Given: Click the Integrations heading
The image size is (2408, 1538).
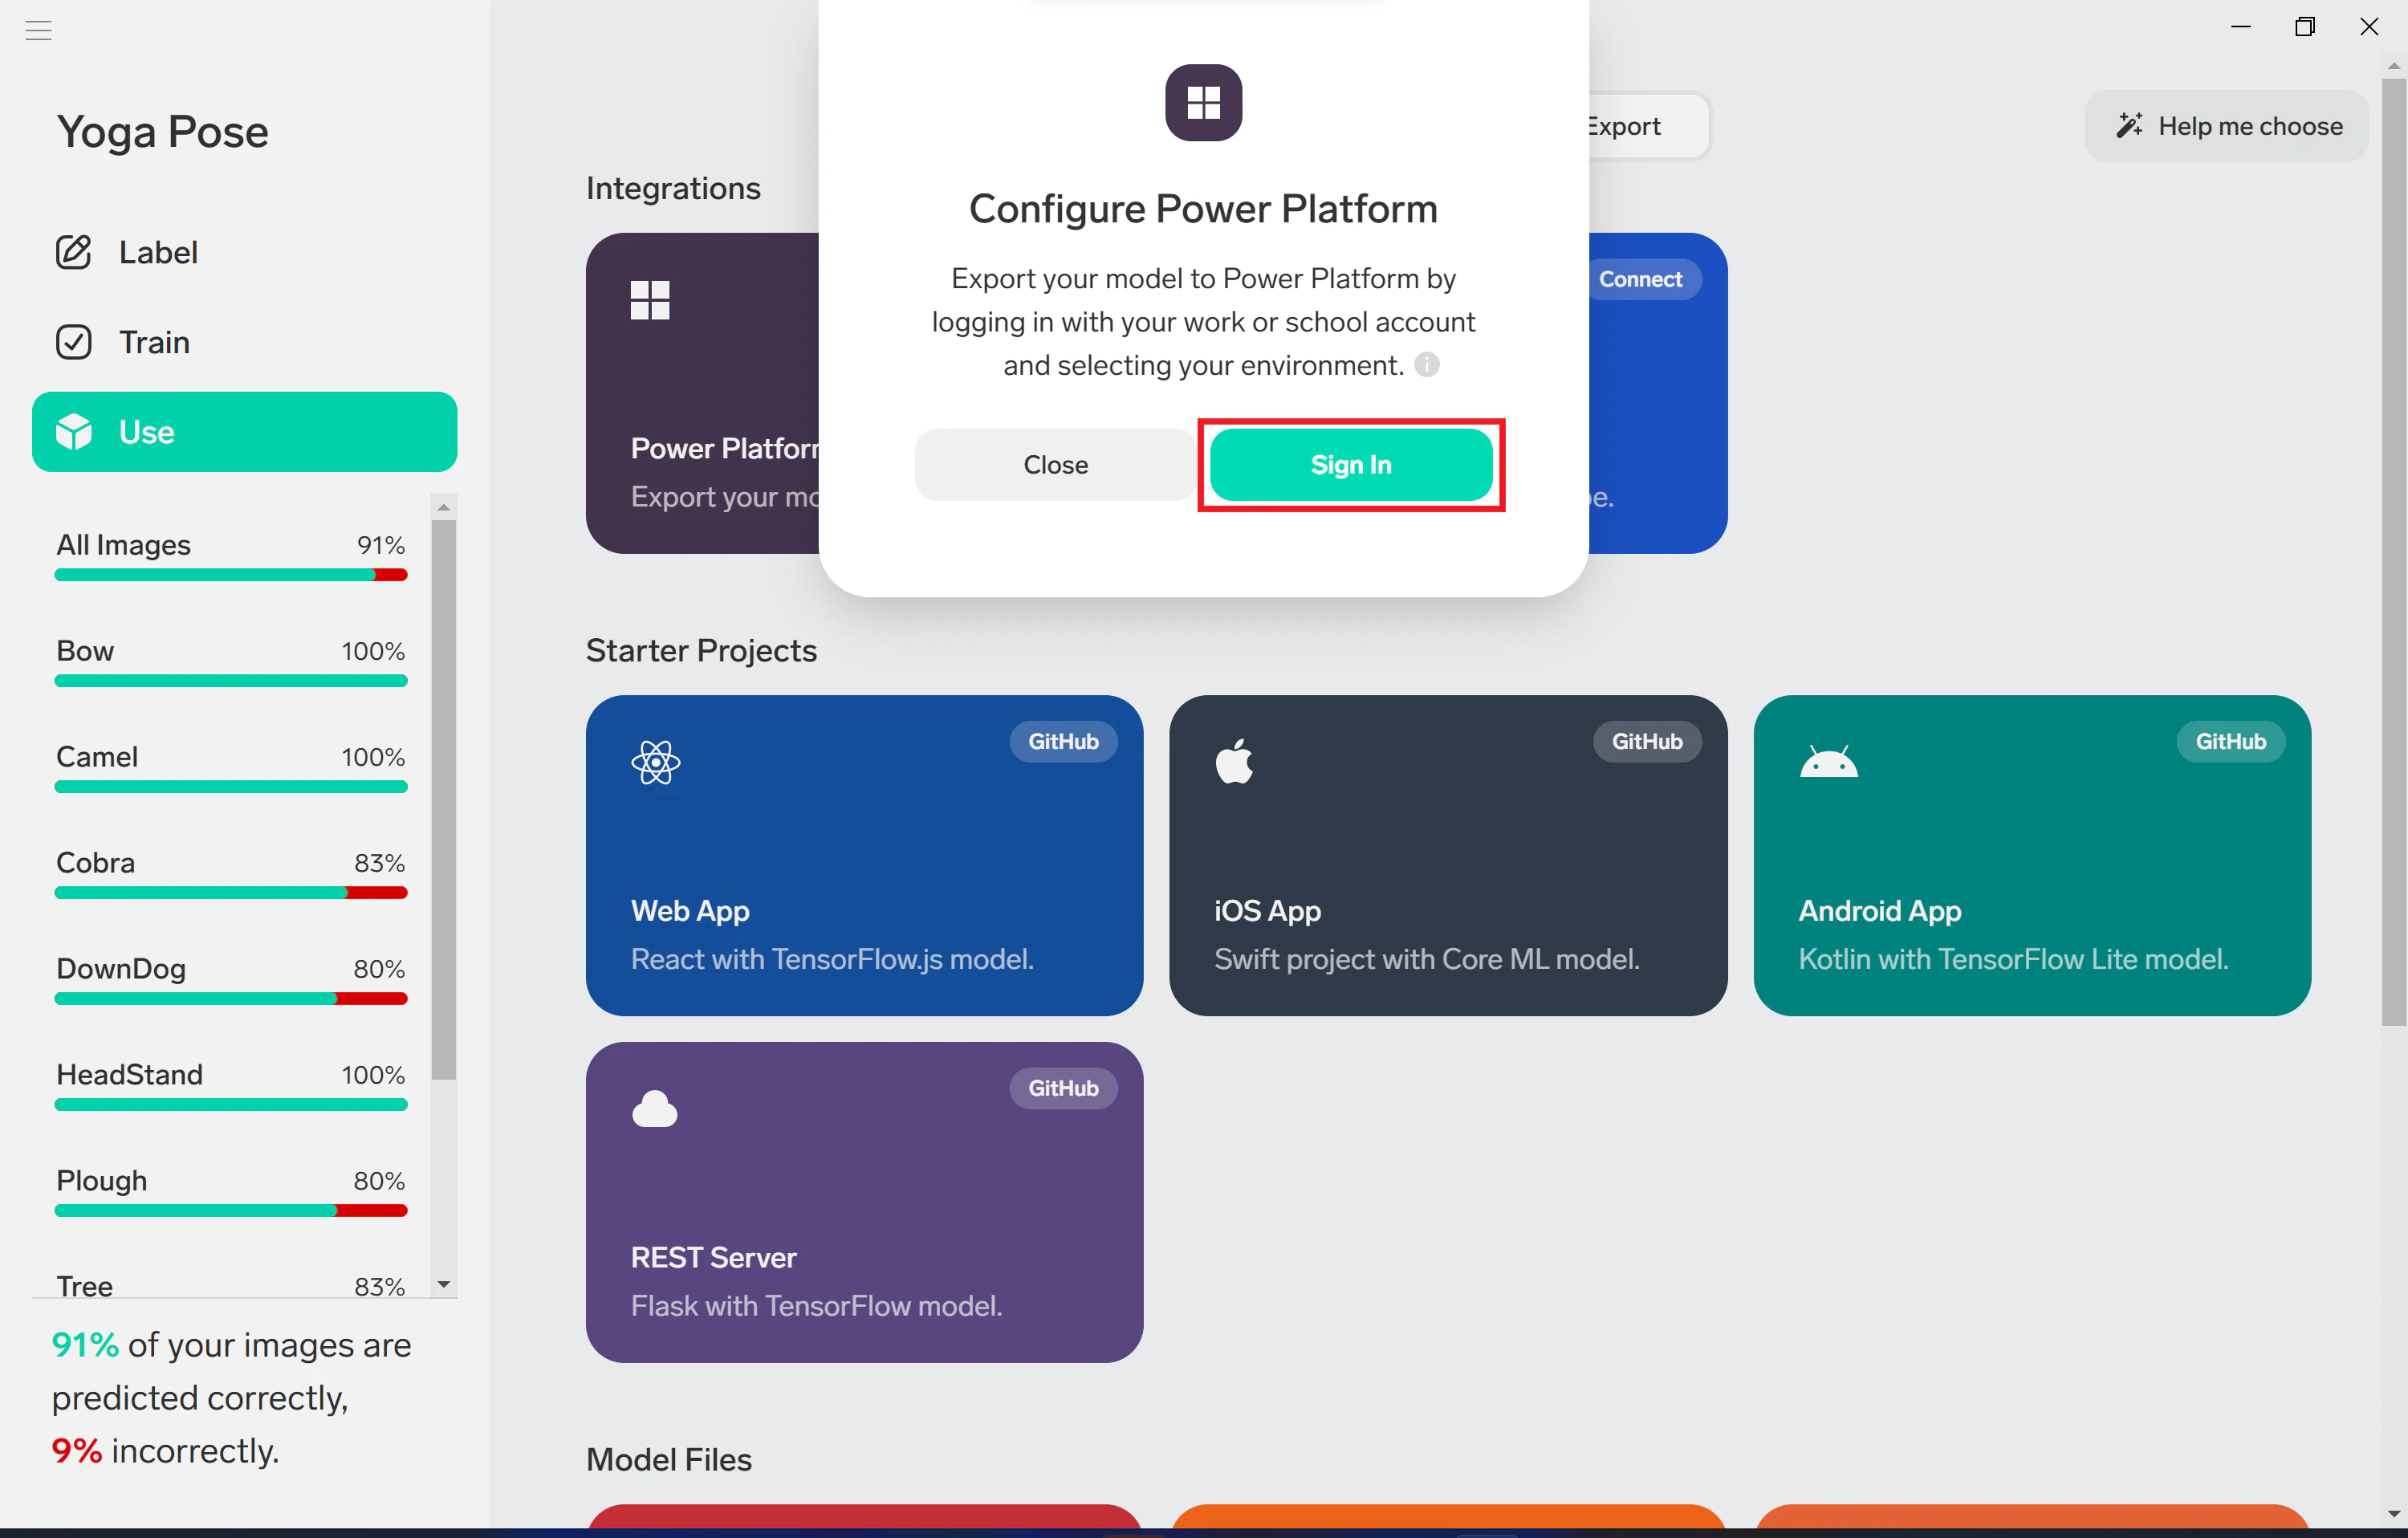Looking at the screenshot, I should 673,189.
